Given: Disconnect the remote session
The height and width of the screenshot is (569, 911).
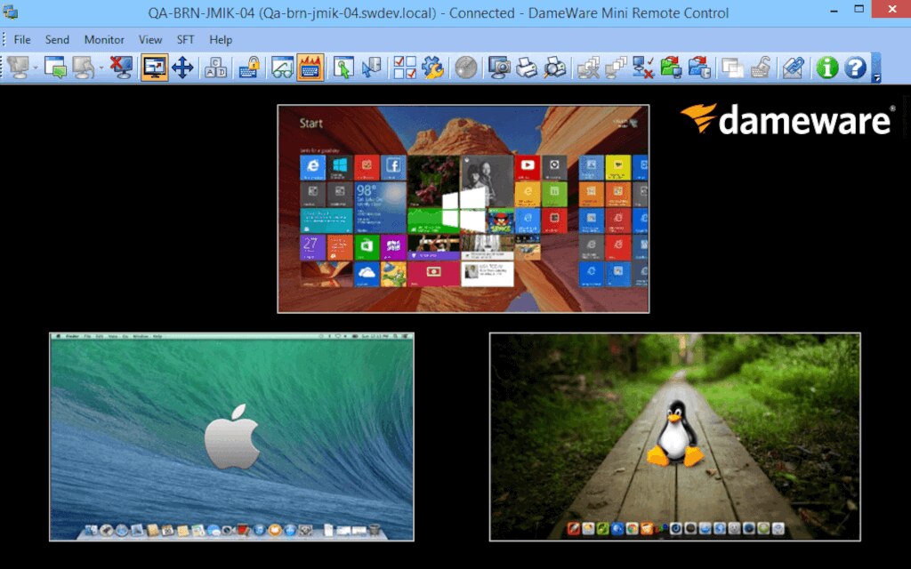Looking at the screenshot, I should pyautogui.click(x=120, y=66).
